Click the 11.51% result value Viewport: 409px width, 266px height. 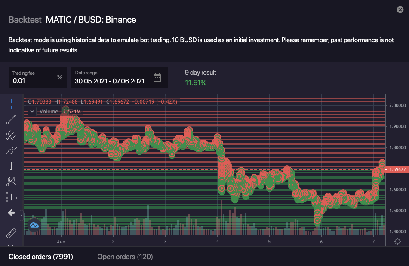196,83
